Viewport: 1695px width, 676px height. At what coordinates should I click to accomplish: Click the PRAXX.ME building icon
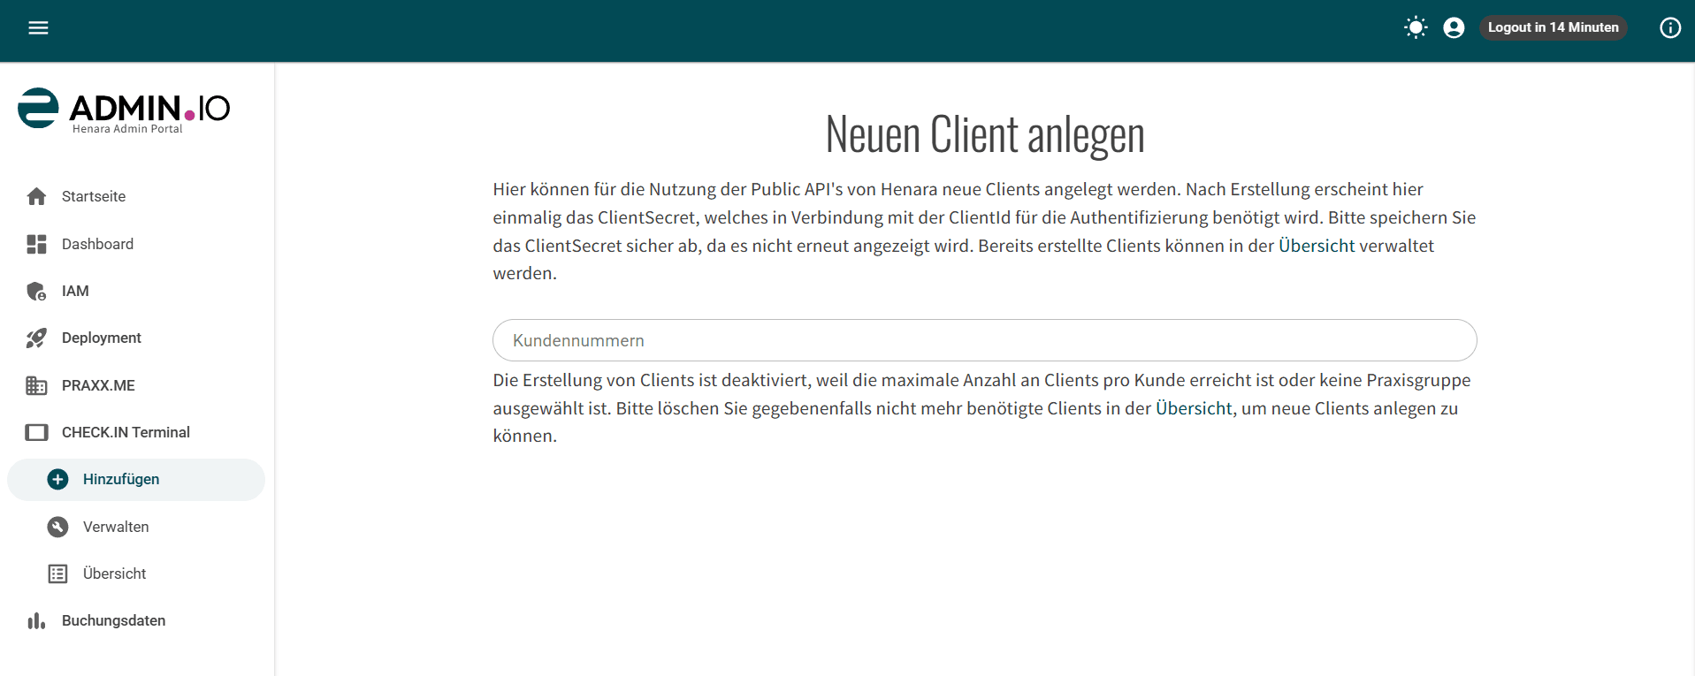click(36, 385)
